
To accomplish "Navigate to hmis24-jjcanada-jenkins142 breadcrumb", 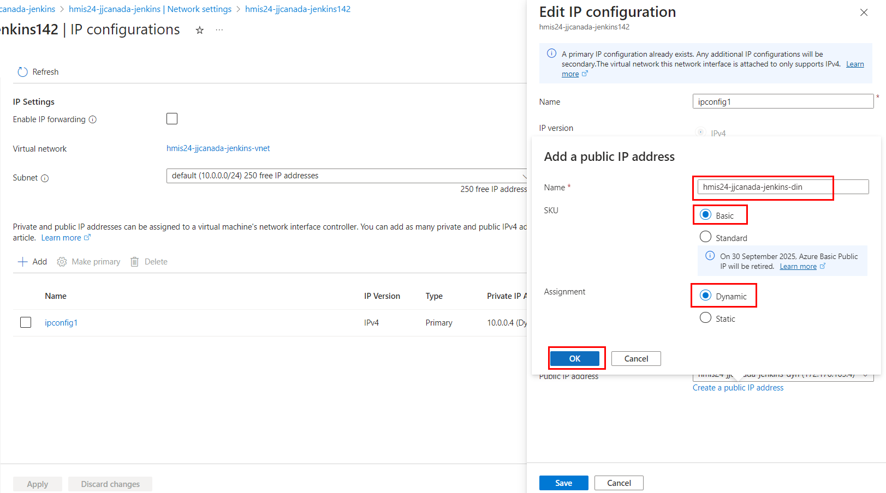I will click(x=298, y=9).
